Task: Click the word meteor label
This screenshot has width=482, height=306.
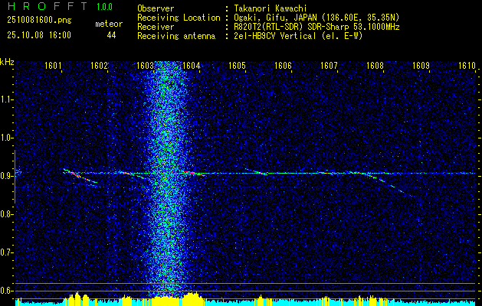Action: coord(109,24)
